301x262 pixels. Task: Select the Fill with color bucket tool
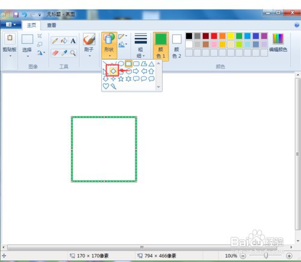click(64, 41)
